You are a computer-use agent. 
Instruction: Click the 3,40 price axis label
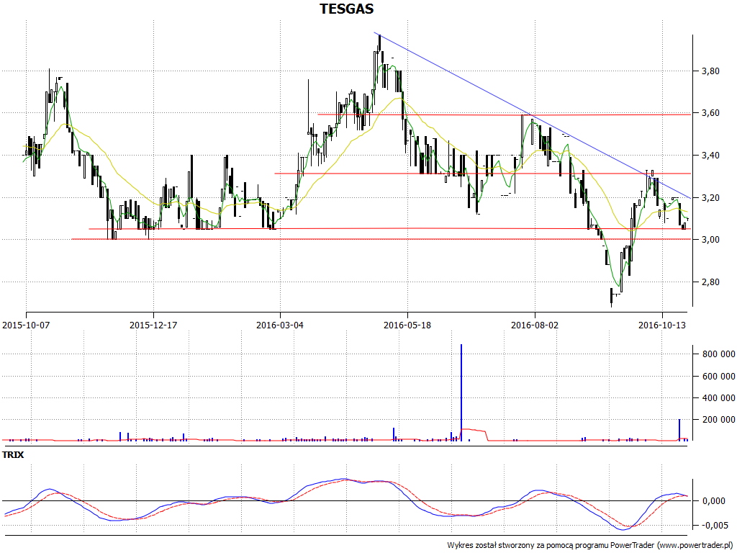710,156
